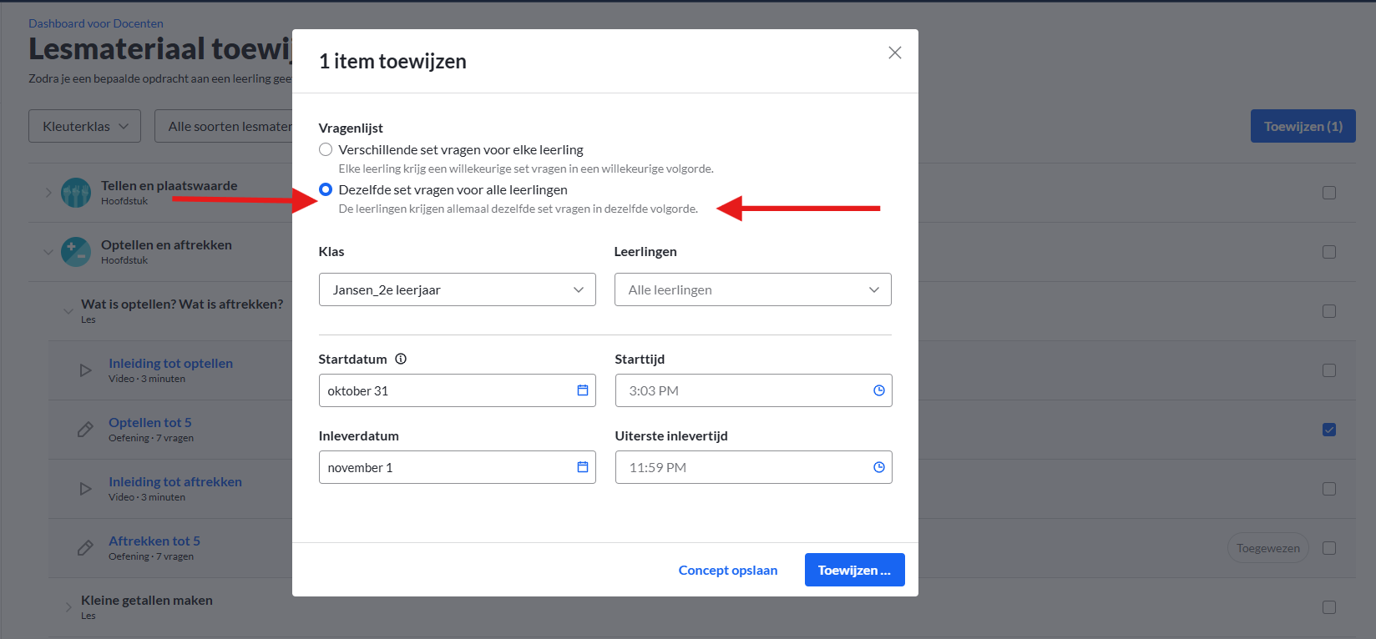Open Inleiding tot aftrekken video link
The height and width of the screenshot is (639, 1376).
click(x=175, y=481)
